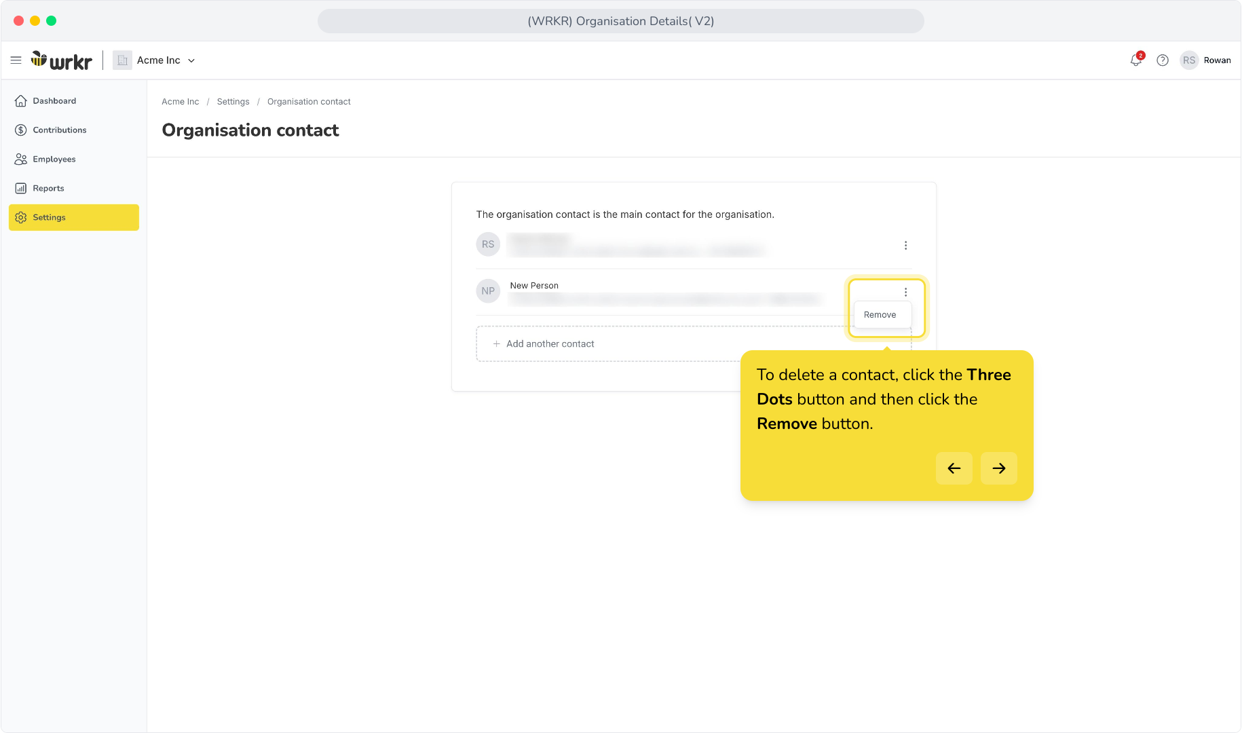1242x733 pixels.
Task: Open three dots menu for RS contact
Action: coord(905,246)
